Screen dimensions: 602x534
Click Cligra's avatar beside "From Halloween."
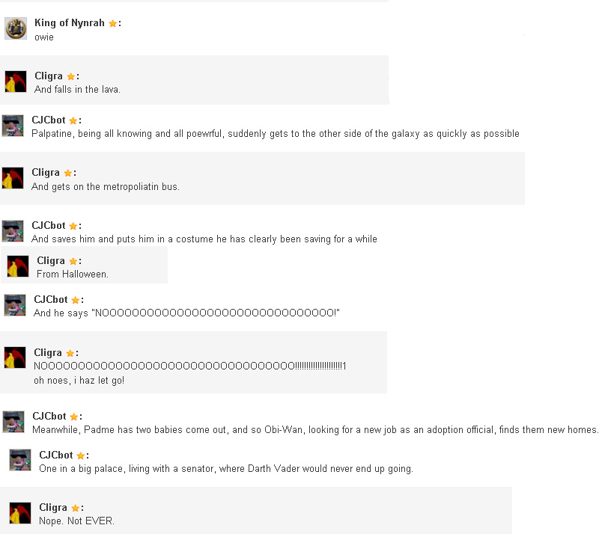click(18, 266)
